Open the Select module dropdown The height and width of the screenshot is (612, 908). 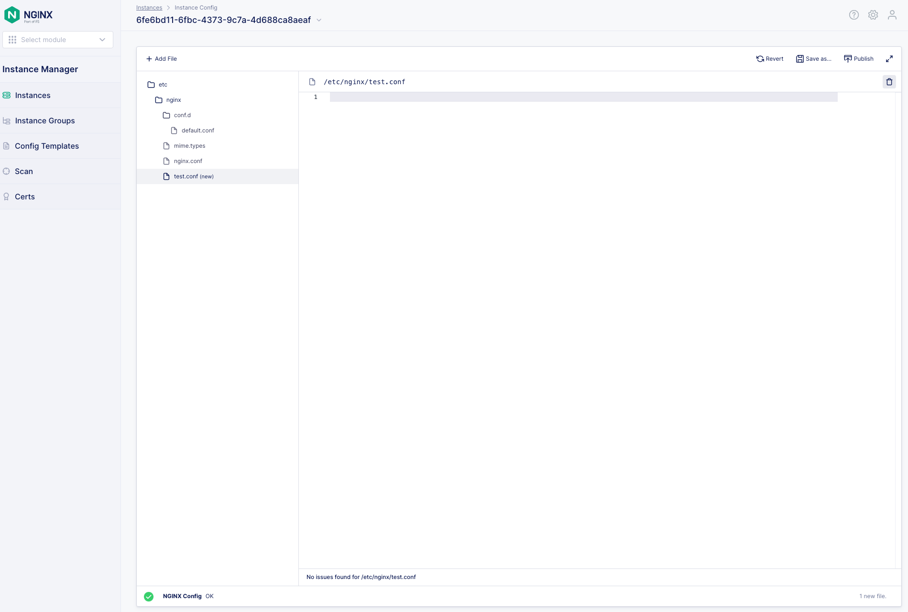(58, 40)
